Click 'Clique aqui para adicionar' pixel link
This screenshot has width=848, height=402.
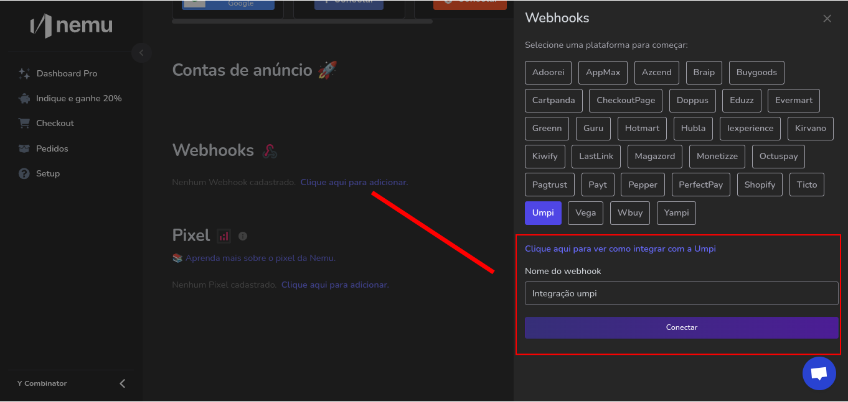point(335,285)
